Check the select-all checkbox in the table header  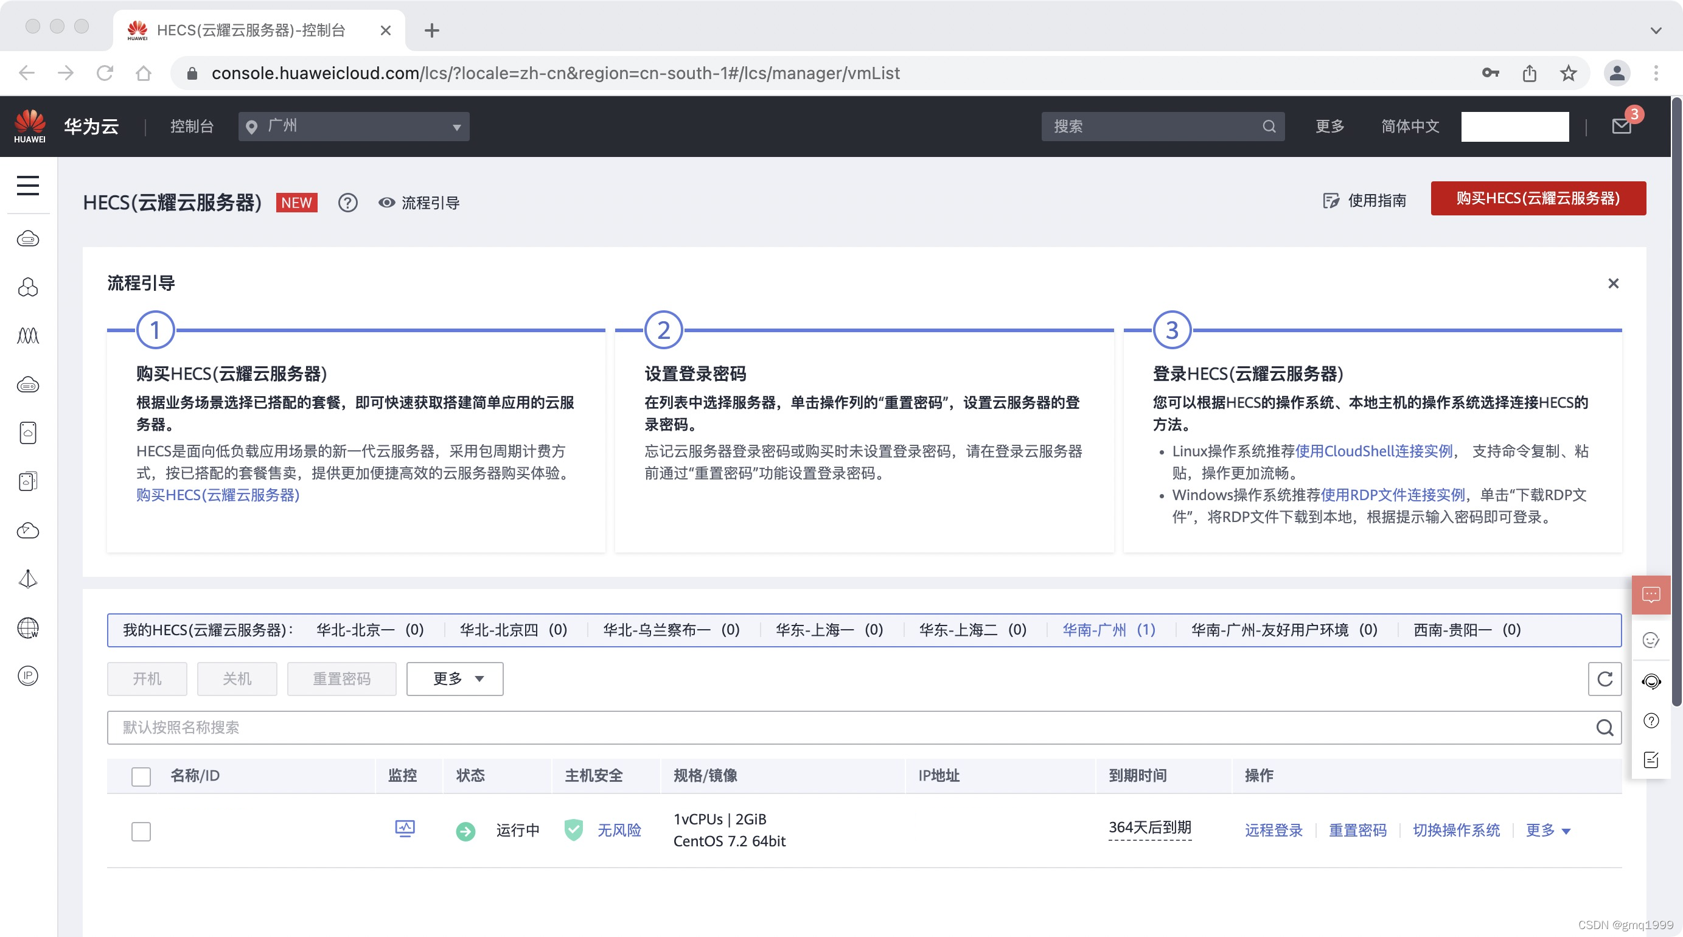coord(141,776)
